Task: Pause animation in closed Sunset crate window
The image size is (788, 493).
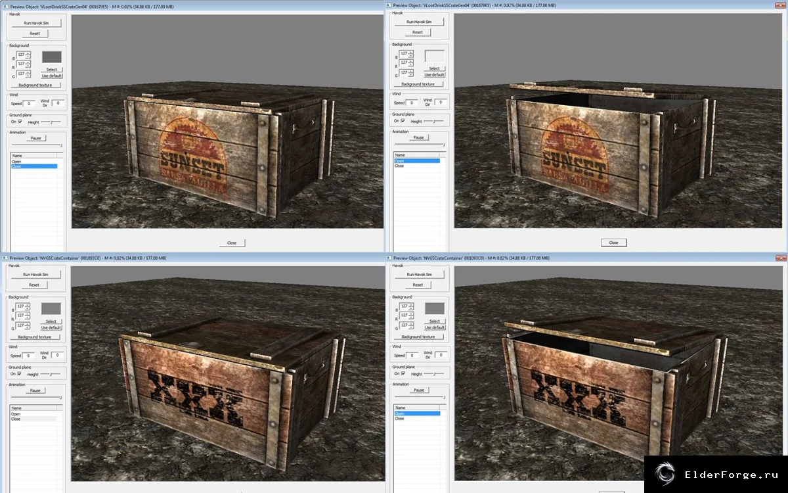Action: pyautogui.click(x=35, y=139)
